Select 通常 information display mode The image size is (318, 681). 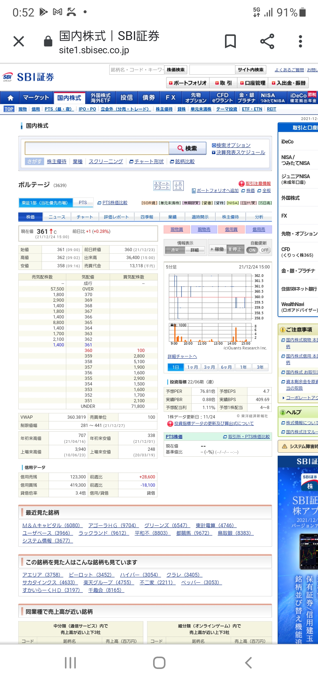point(175,250)
